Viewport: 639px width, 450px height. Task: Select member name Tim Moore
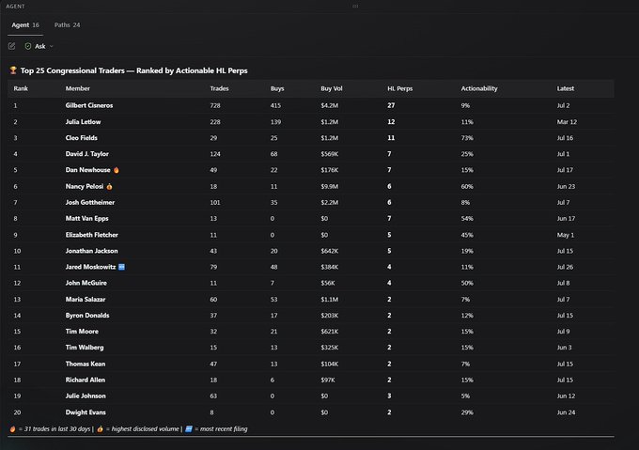tap(82, 331)
